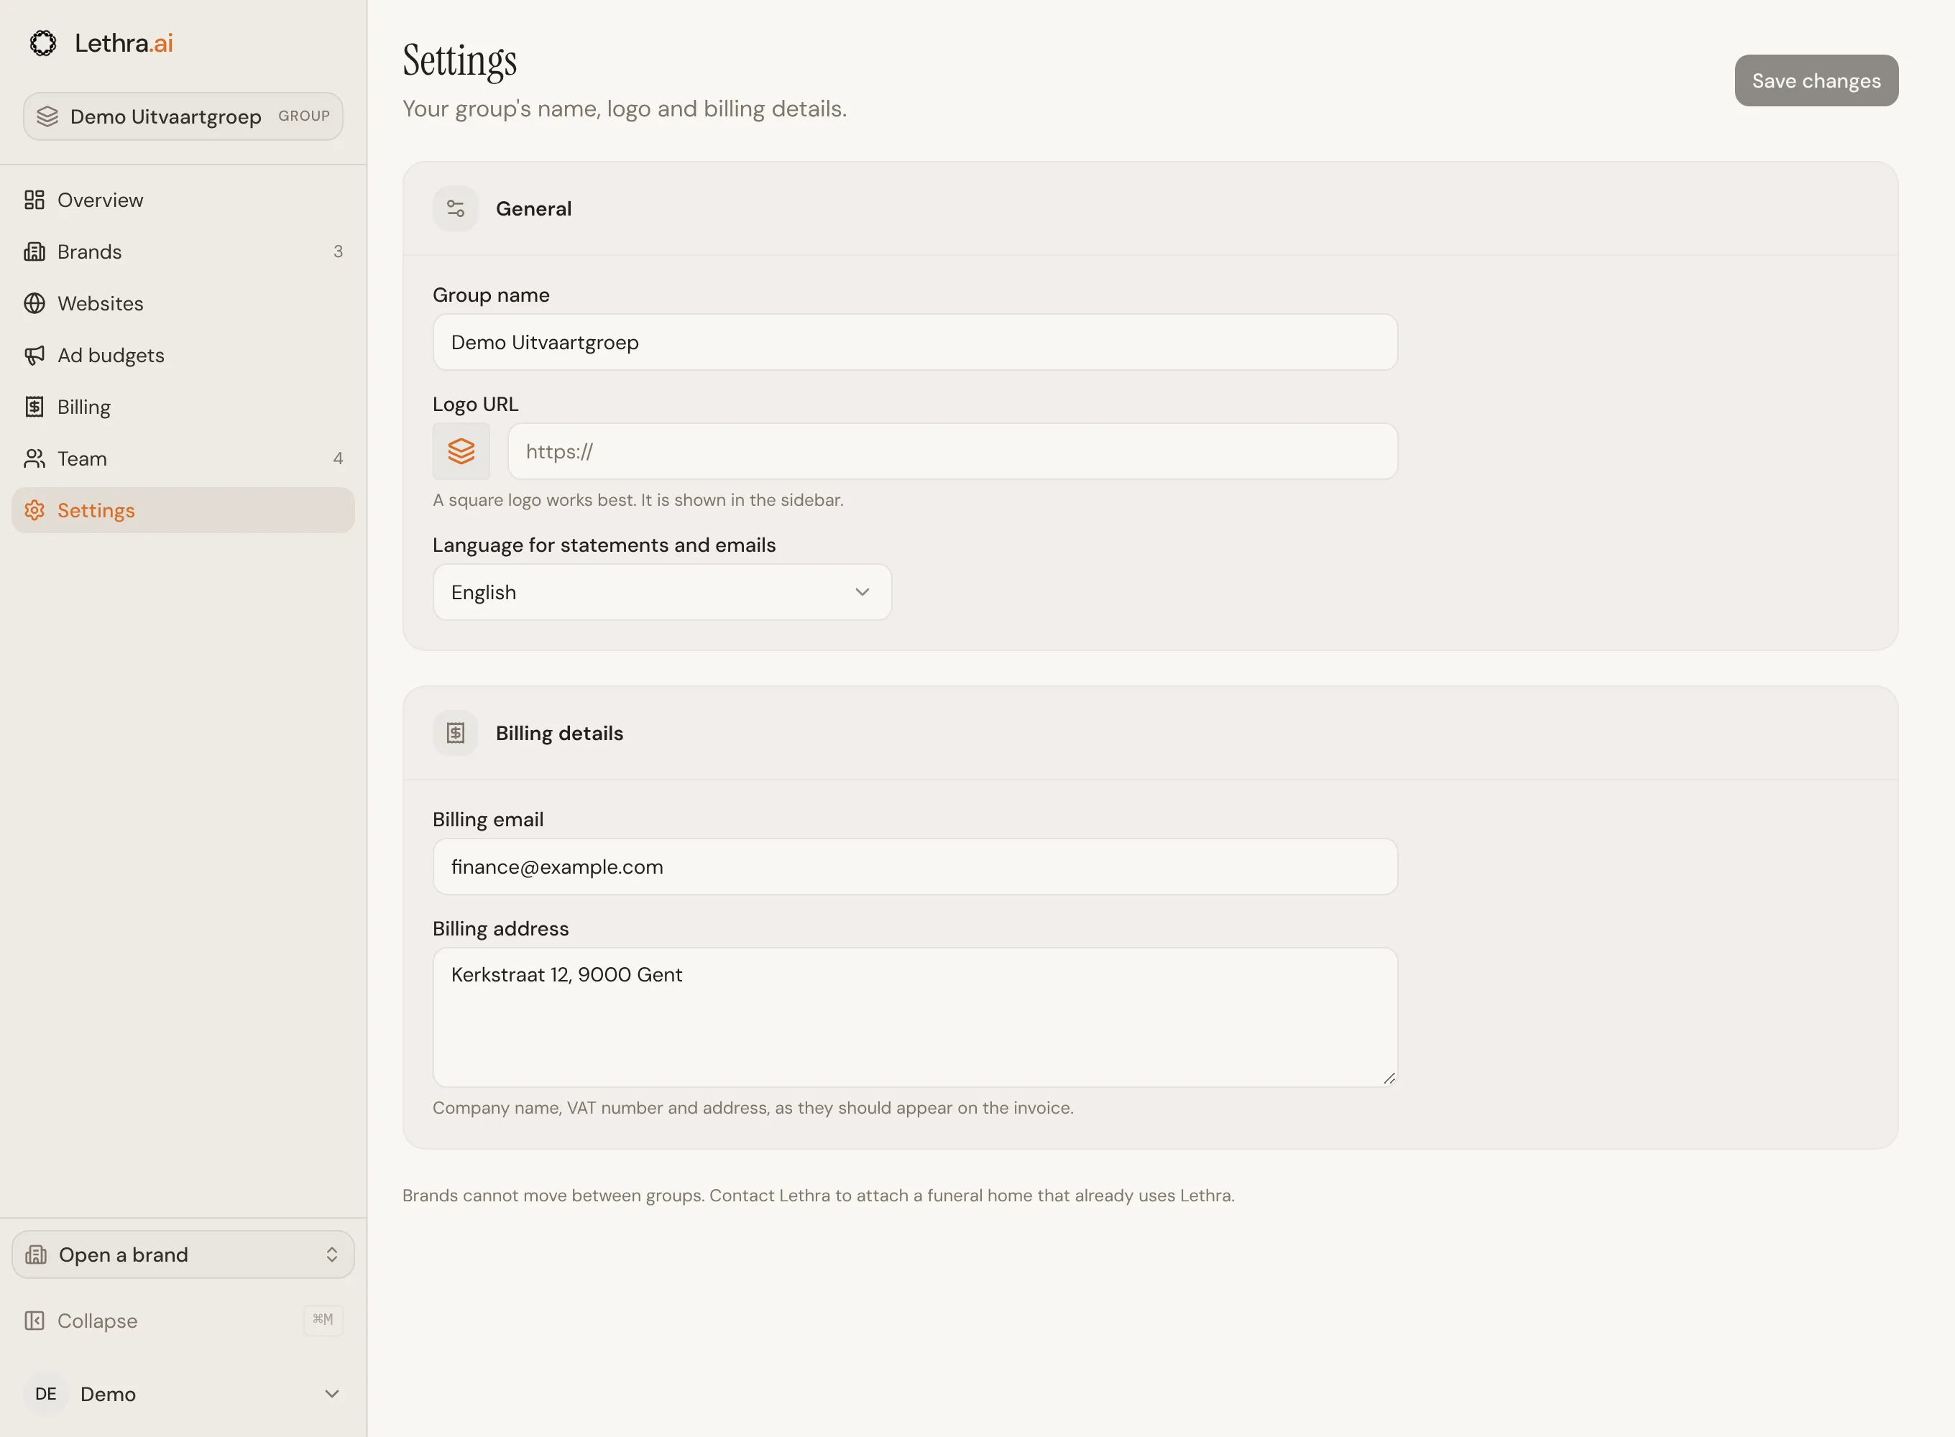Click the Settings page heading
This screenshot has width=1955, height=1437.
pos(459,61)
